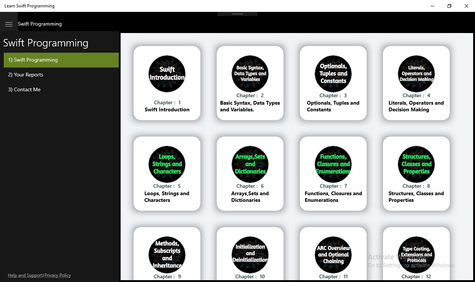The image size is (475, 282).
Task: Close the Learn Swift Programming window
Action: pos(466,6)
